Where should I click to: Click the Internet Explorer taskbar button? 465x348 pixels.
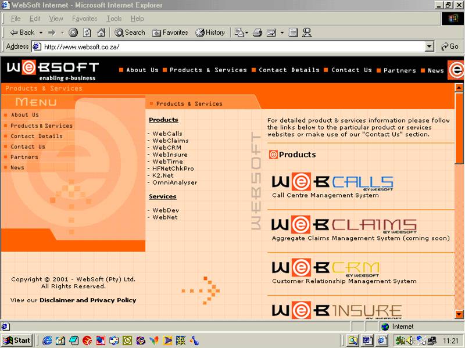coord(382,340)
